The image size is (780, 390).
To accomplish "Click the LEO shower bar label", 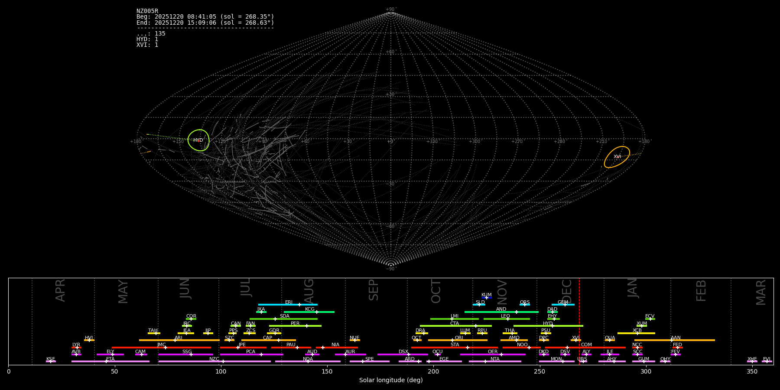I will click(506, 316).
